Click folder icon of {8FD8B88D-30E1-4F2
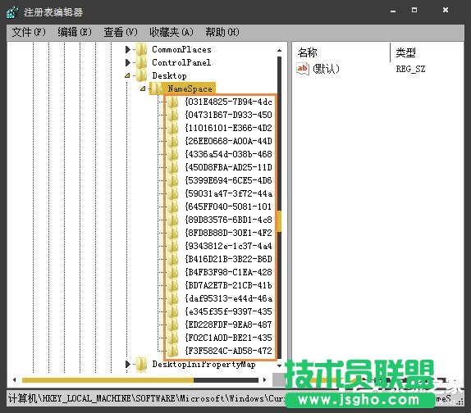The height and width of the screenshot is (413, 471). 172,233
